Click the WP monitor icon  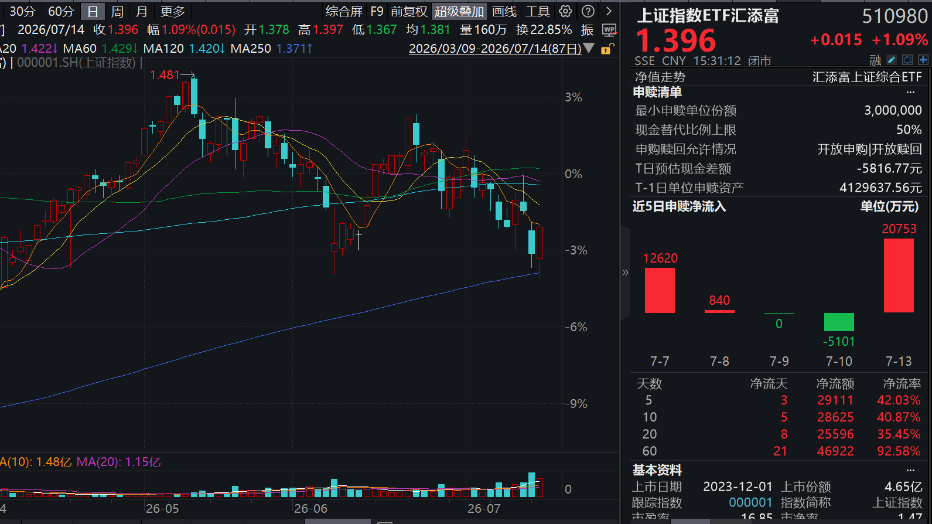pos(609,30)
